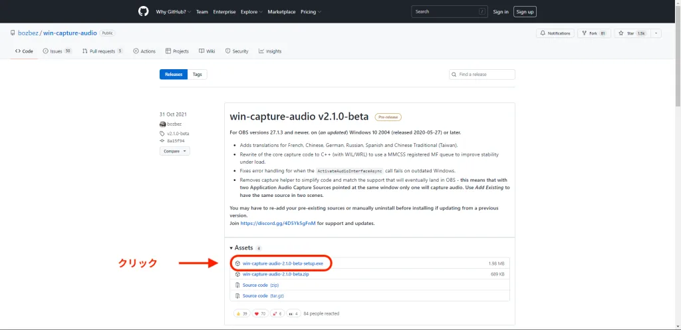Expand the Compare dropdown
This screenshot has width=681, height=330.
coord(175,151)
